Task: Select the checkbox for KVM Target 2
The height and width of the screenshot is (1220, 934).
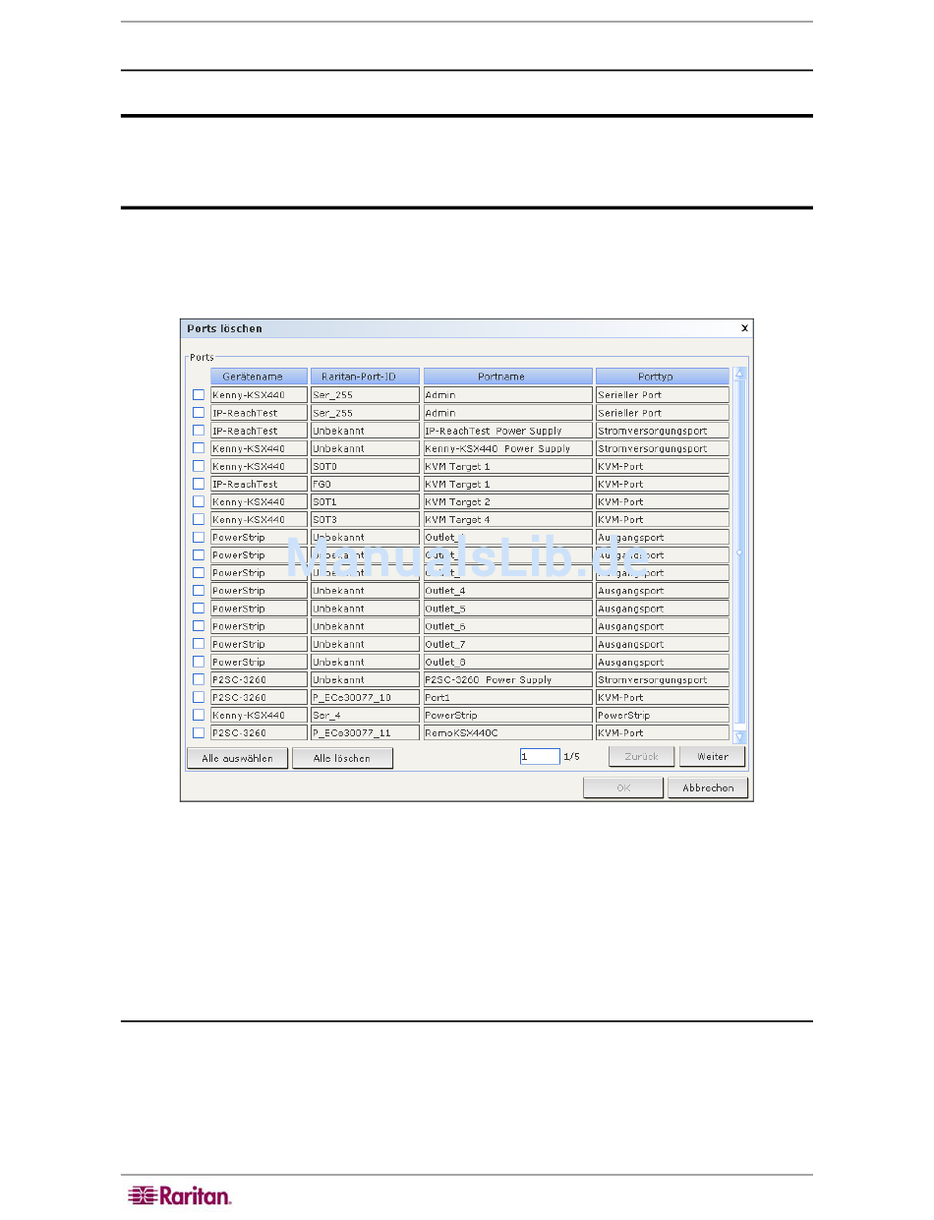Action: tap(199, 501)
